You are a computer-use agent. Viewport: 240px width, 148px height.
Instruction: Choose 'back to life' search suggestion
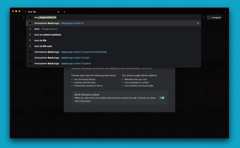(x=114, y=40)
